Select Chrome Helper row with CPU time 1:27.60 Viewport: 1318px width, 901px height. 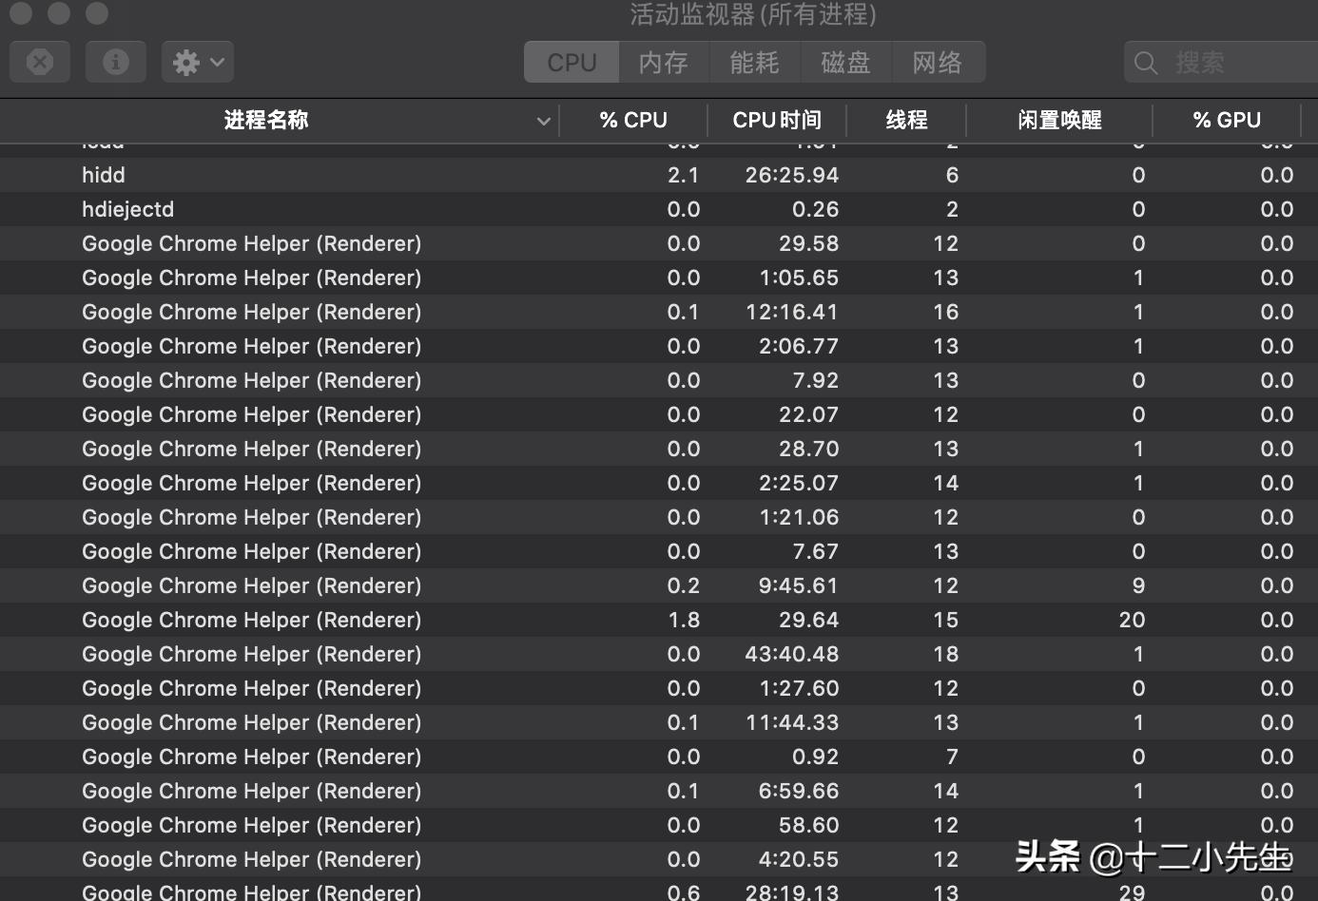[x=659, y=688]
